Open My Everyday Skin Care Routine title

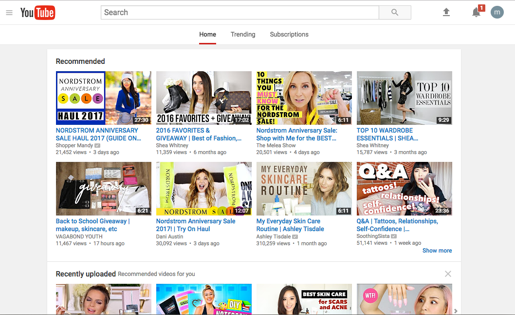point(290,225)
